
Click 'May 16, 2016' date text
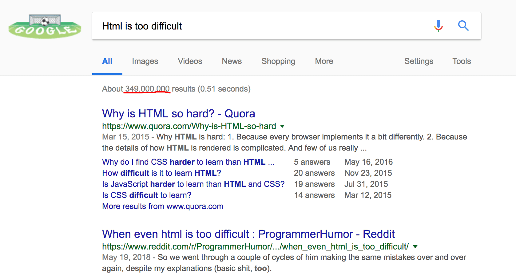368,162
